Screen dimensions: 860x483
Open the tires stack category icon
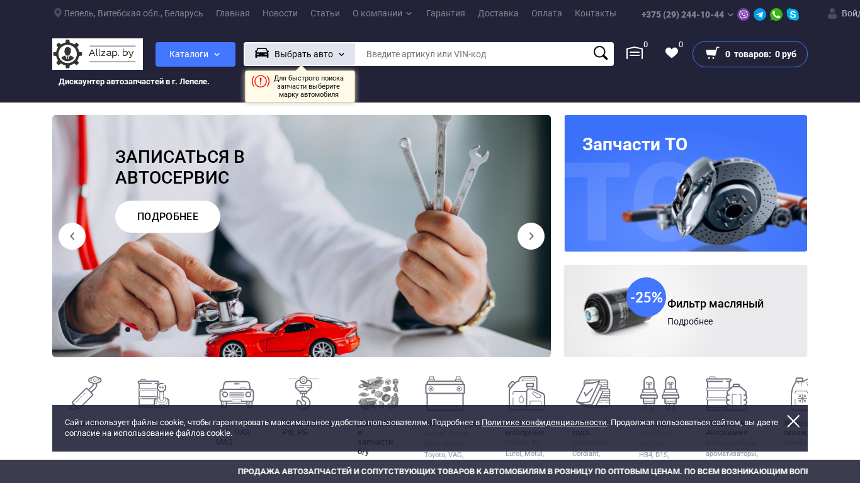[x=593, y=394]
